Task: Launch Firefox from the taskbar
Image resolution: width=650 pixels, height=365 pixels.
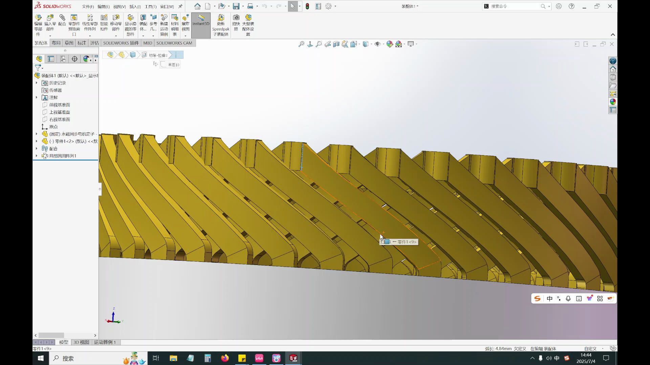Action: click(x=225, y=358)
